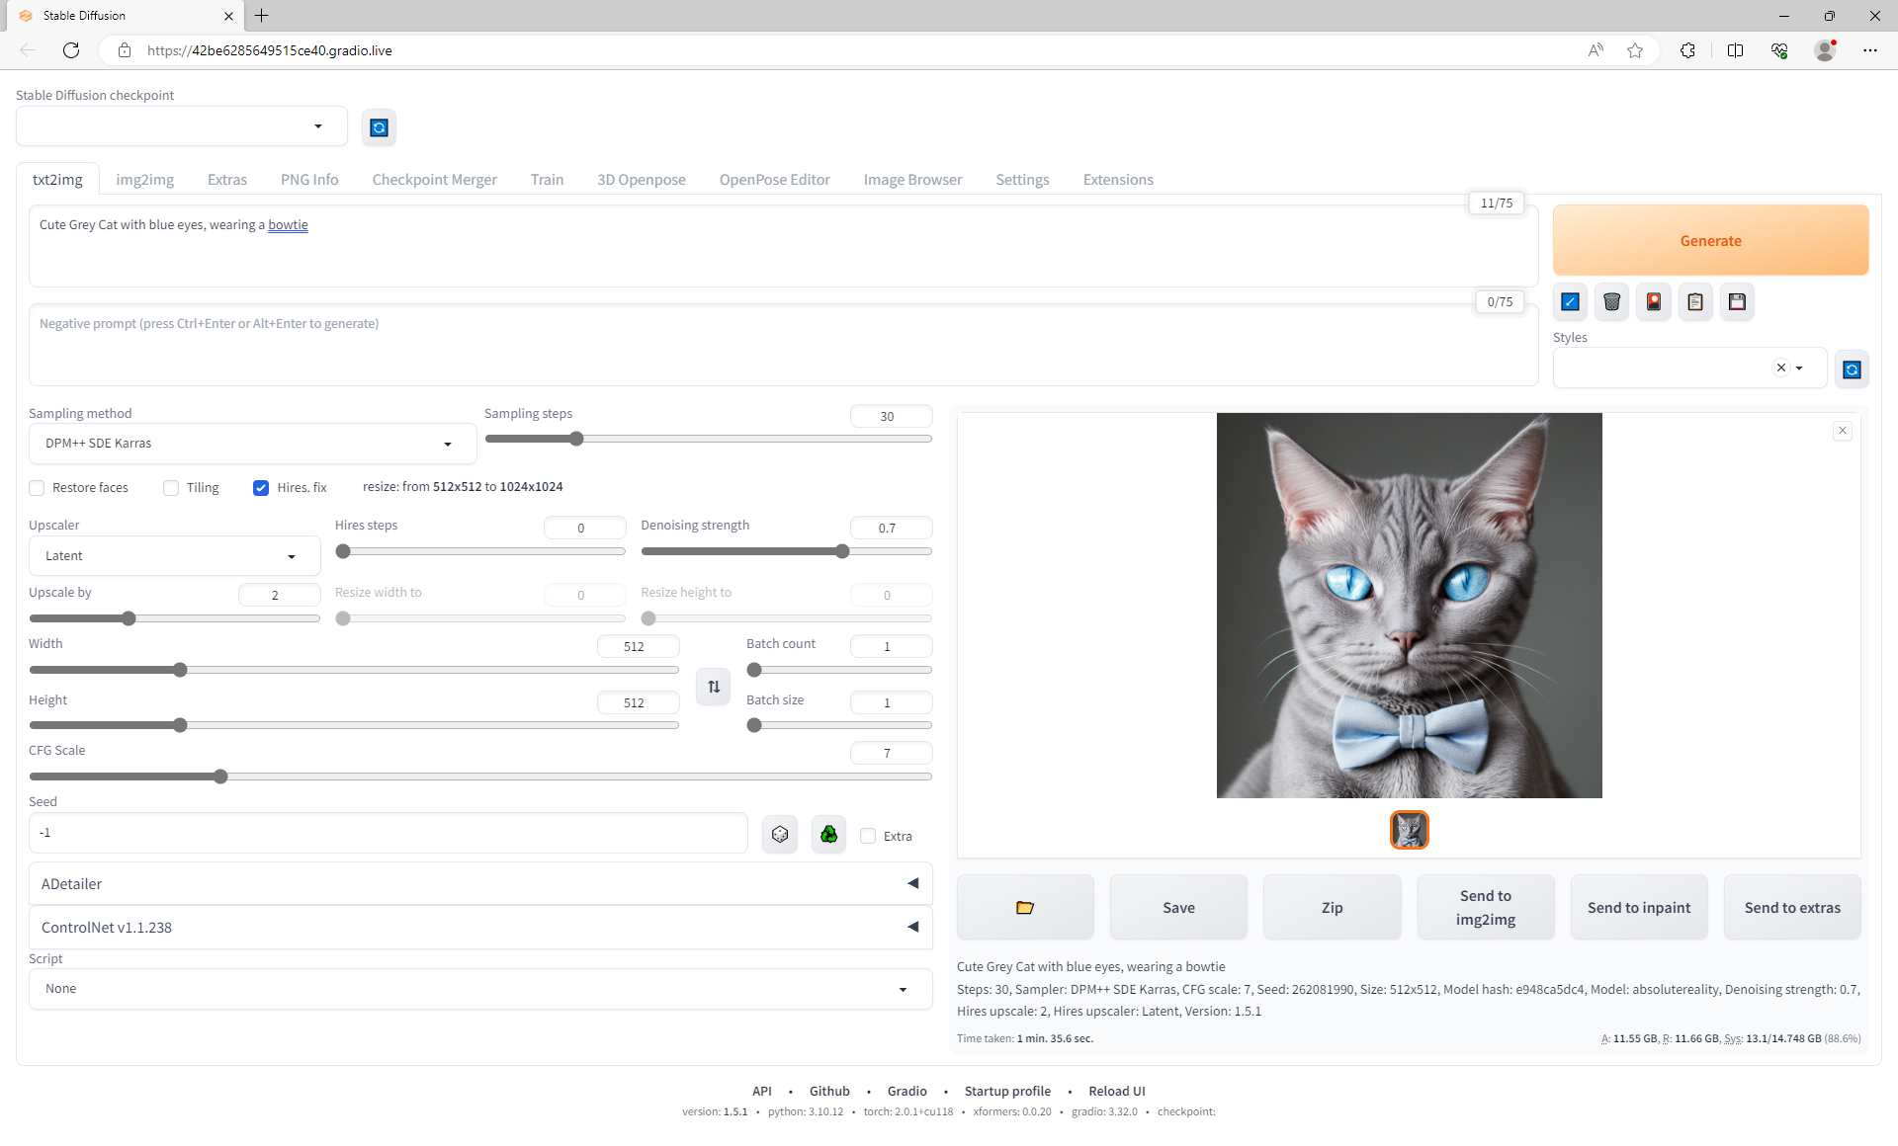Viewport: 1898px width, 1146px height.
Task: Click the clipboard apply styles icon
Action: click(x=1694, y=302)
